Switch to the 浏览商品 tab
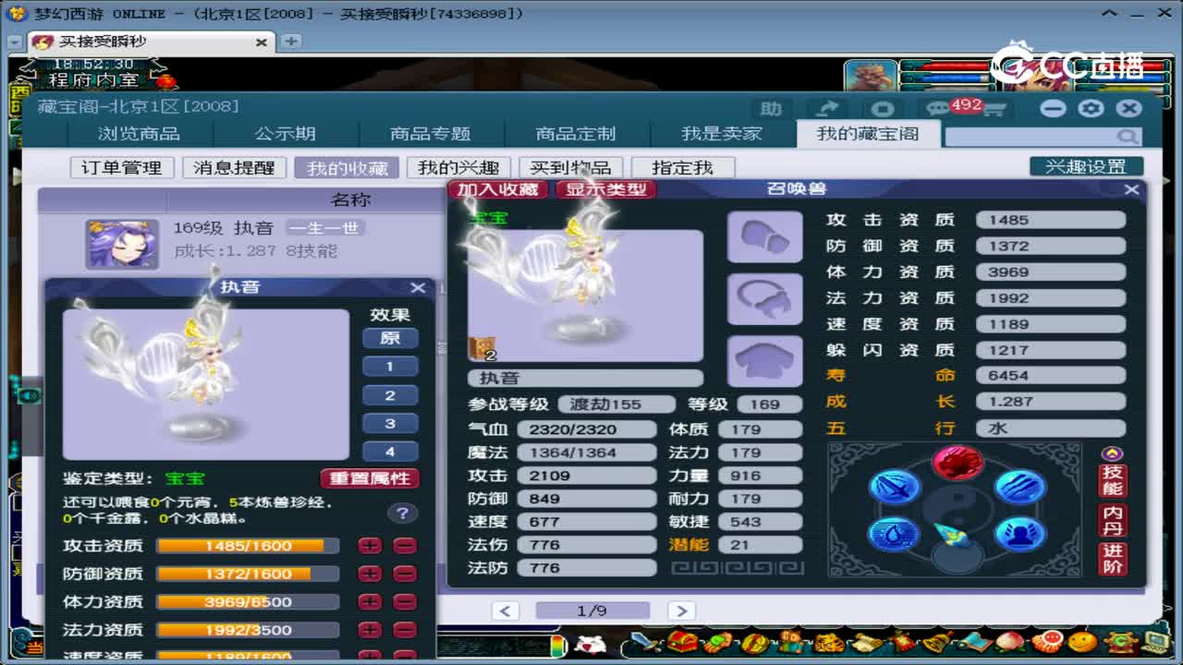1183x665 pixels. [x=140, y=134]
